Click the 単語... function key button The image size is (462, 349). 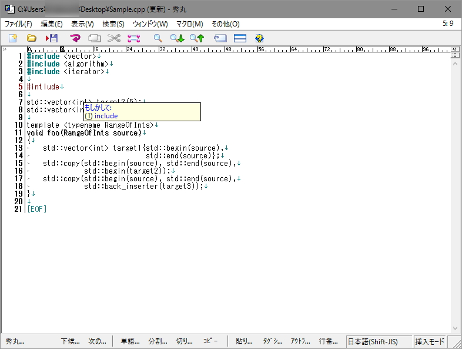(x=130, y=341)
